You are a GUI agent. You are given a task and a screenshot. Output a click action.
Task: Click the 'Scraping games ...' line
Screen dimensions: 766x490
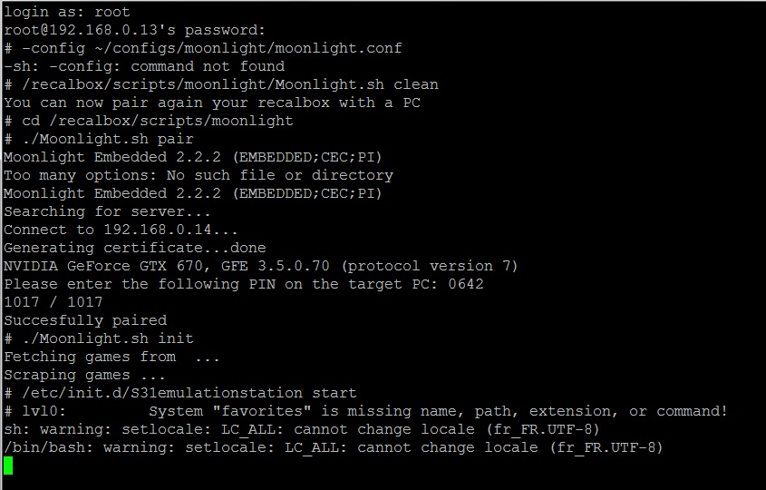coord(84,375)
